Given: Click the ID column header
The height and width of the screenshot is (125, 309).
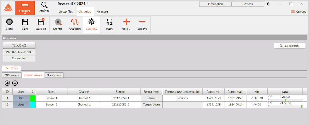Looking at the screenshot, I should (x=7, y=92).
